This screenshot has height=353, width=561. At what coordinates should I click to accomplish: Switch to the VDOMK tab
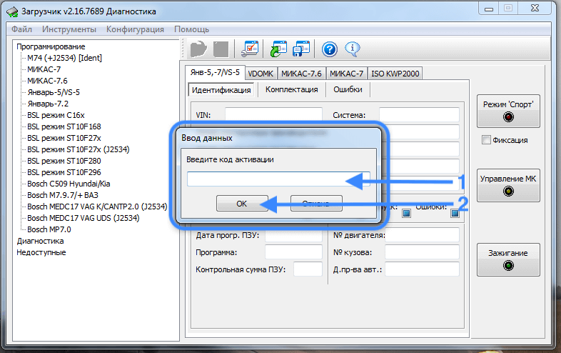[x=261, y=74]
